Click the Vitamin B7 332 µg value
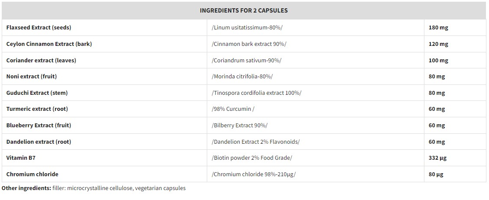 [437, 158]
